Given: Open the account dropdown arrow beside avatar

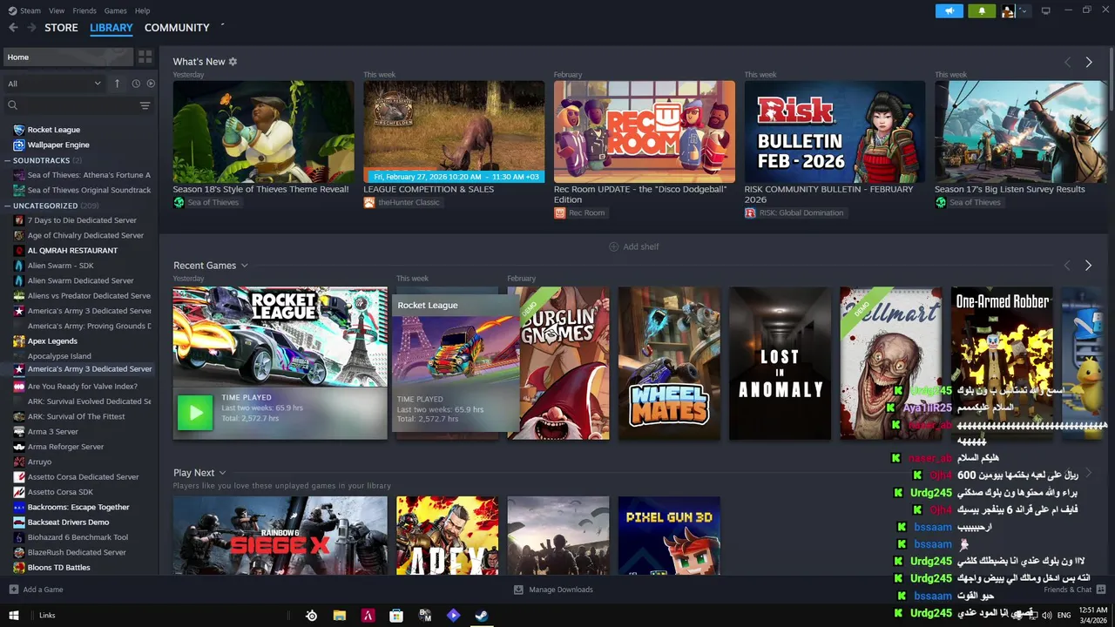Looking at the screenshot, I should [x=1024, y=10].
